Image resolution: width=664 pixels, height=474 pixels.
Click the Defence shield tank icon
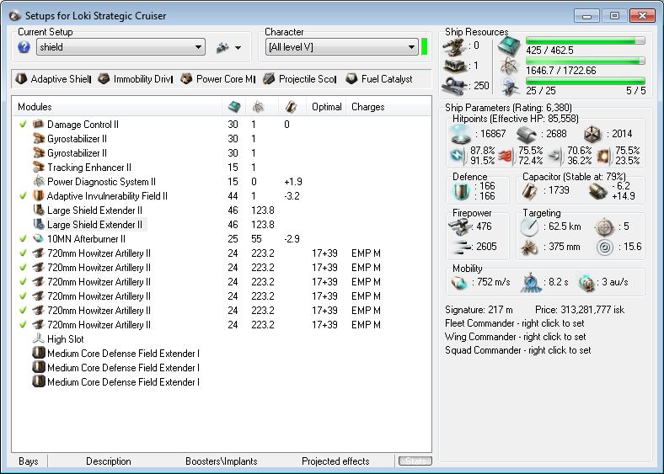tap(461, 191)
